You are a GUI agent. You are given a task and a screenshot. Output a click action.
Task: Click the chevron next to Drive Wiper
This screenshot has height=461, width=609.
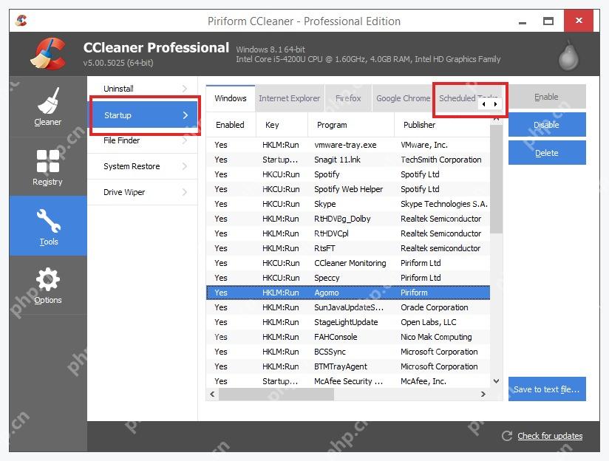tap(185, 192)
